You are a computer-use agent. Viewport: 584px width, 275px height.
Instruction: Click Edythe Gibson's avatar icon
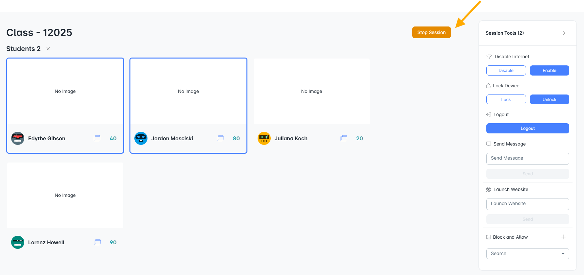tap(18, 138)
